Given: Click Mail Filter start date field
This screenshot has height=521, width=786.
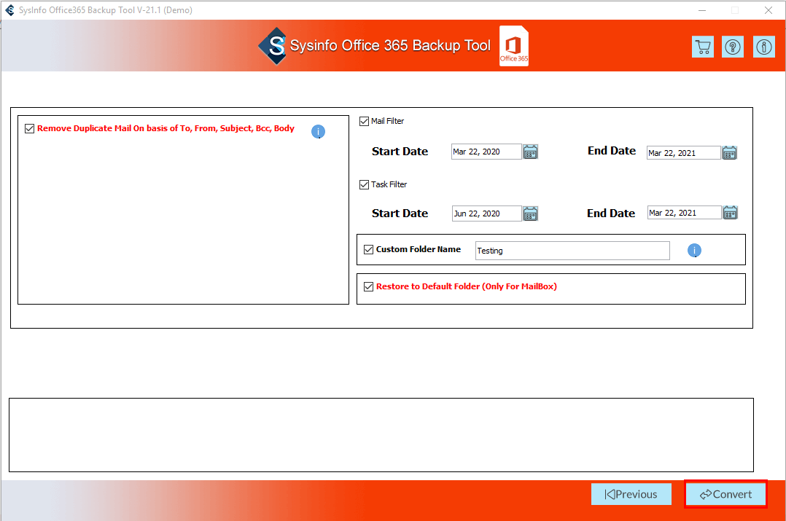Looking at the screenshot, I should pos(486,152).
